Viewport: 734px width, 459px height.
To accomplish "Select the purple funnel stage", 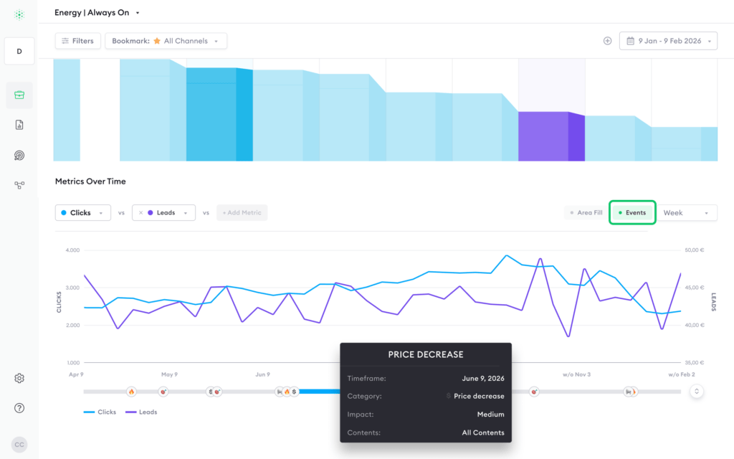I will coord(551,136).
